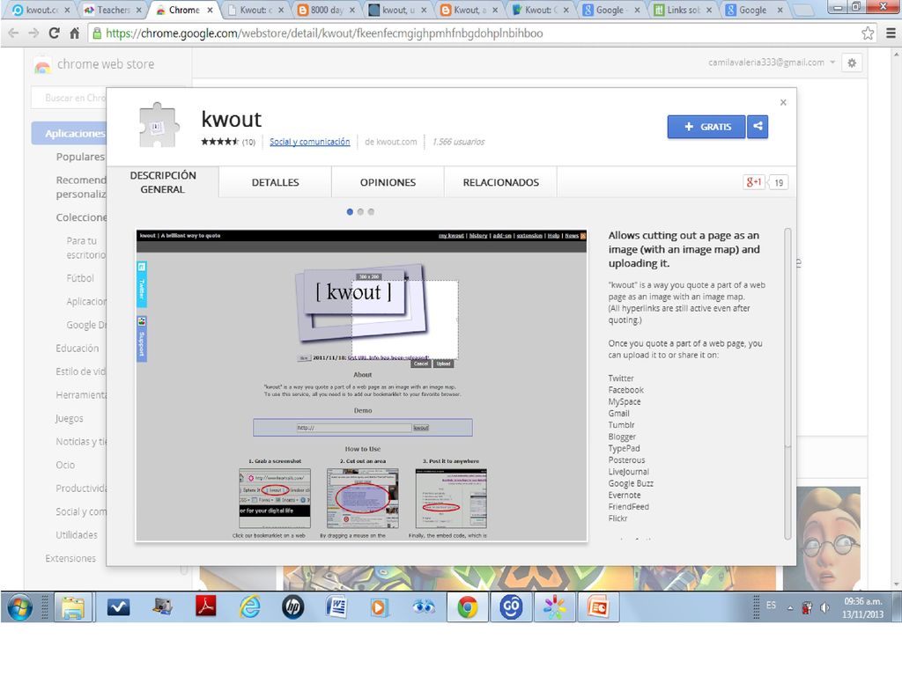This screenshot has height=676, width=902.
Task: Click the description panel scrollbar
Action: pyautogui.click(x=788, y=338)
